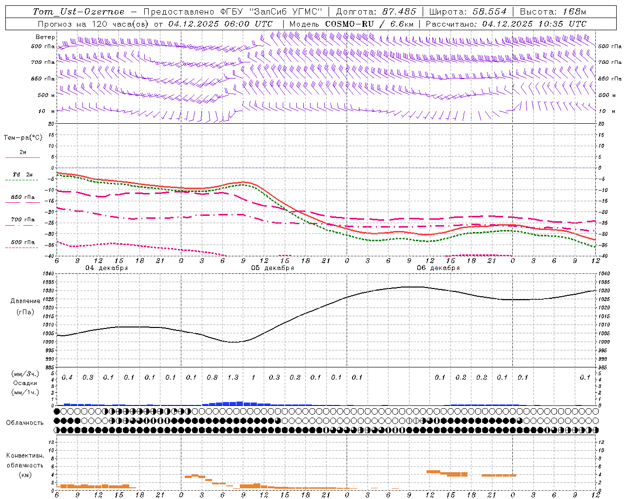Select the 850 гПа temperature legend entry
This screenshot has width=624, height=499.
[x=23, y=197]
